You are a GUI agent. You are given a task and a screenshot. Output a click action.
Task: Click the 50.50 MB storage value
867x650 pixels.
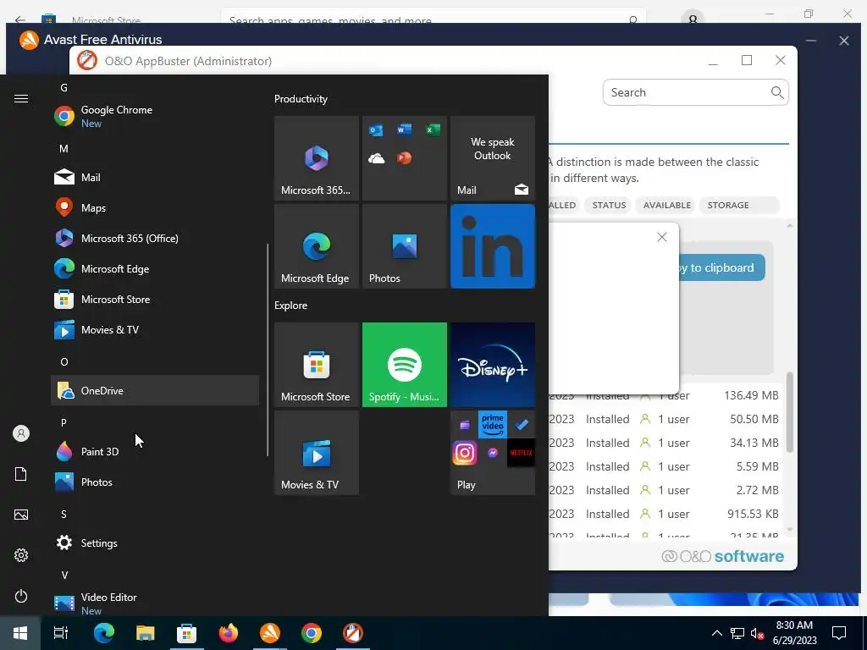coord(754,419)
